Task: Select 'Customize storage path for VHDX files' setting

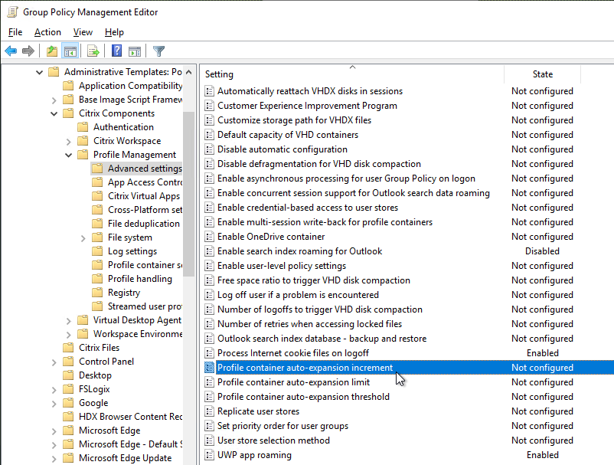Action: [295, 120]
